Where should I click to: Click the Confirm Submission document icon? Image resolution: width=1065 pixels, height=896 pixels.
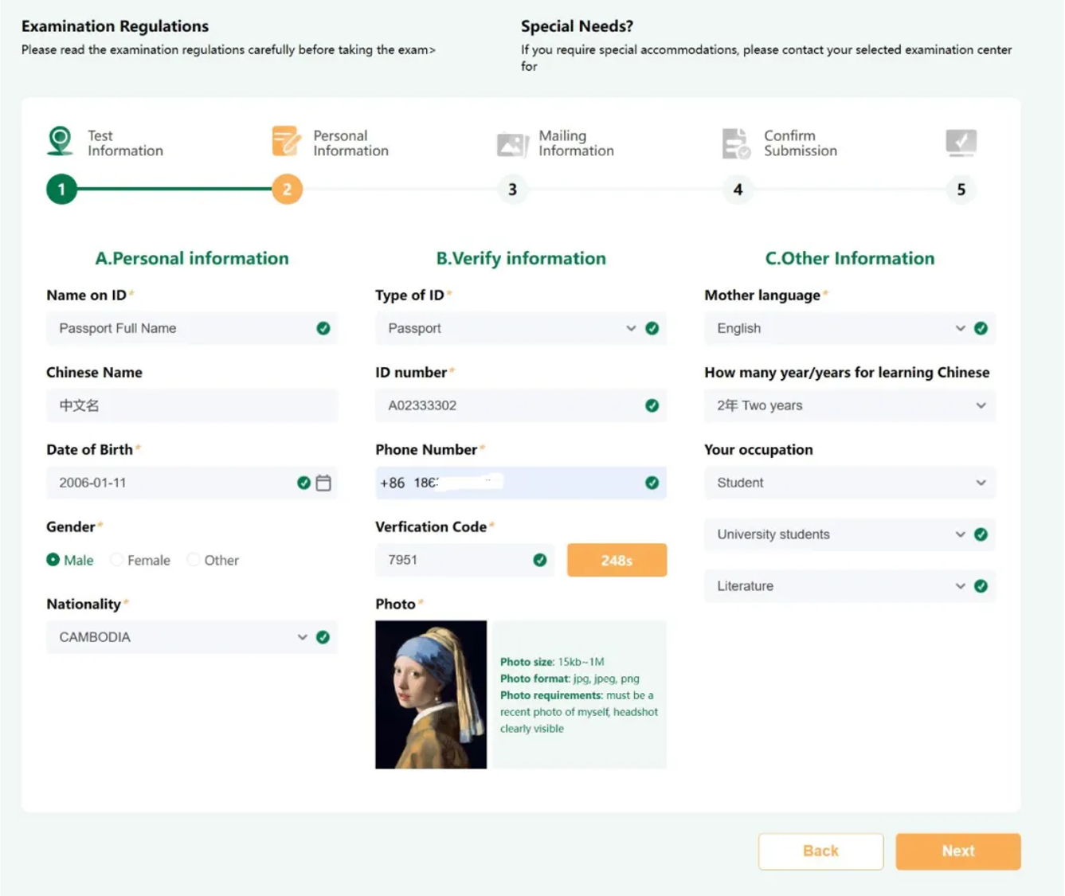point(735,143)
